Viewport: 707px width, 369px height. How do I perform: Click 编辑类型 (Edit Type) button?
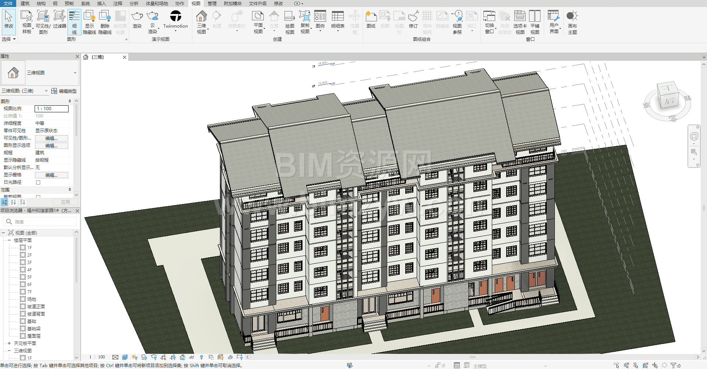(x=64, y=91)
